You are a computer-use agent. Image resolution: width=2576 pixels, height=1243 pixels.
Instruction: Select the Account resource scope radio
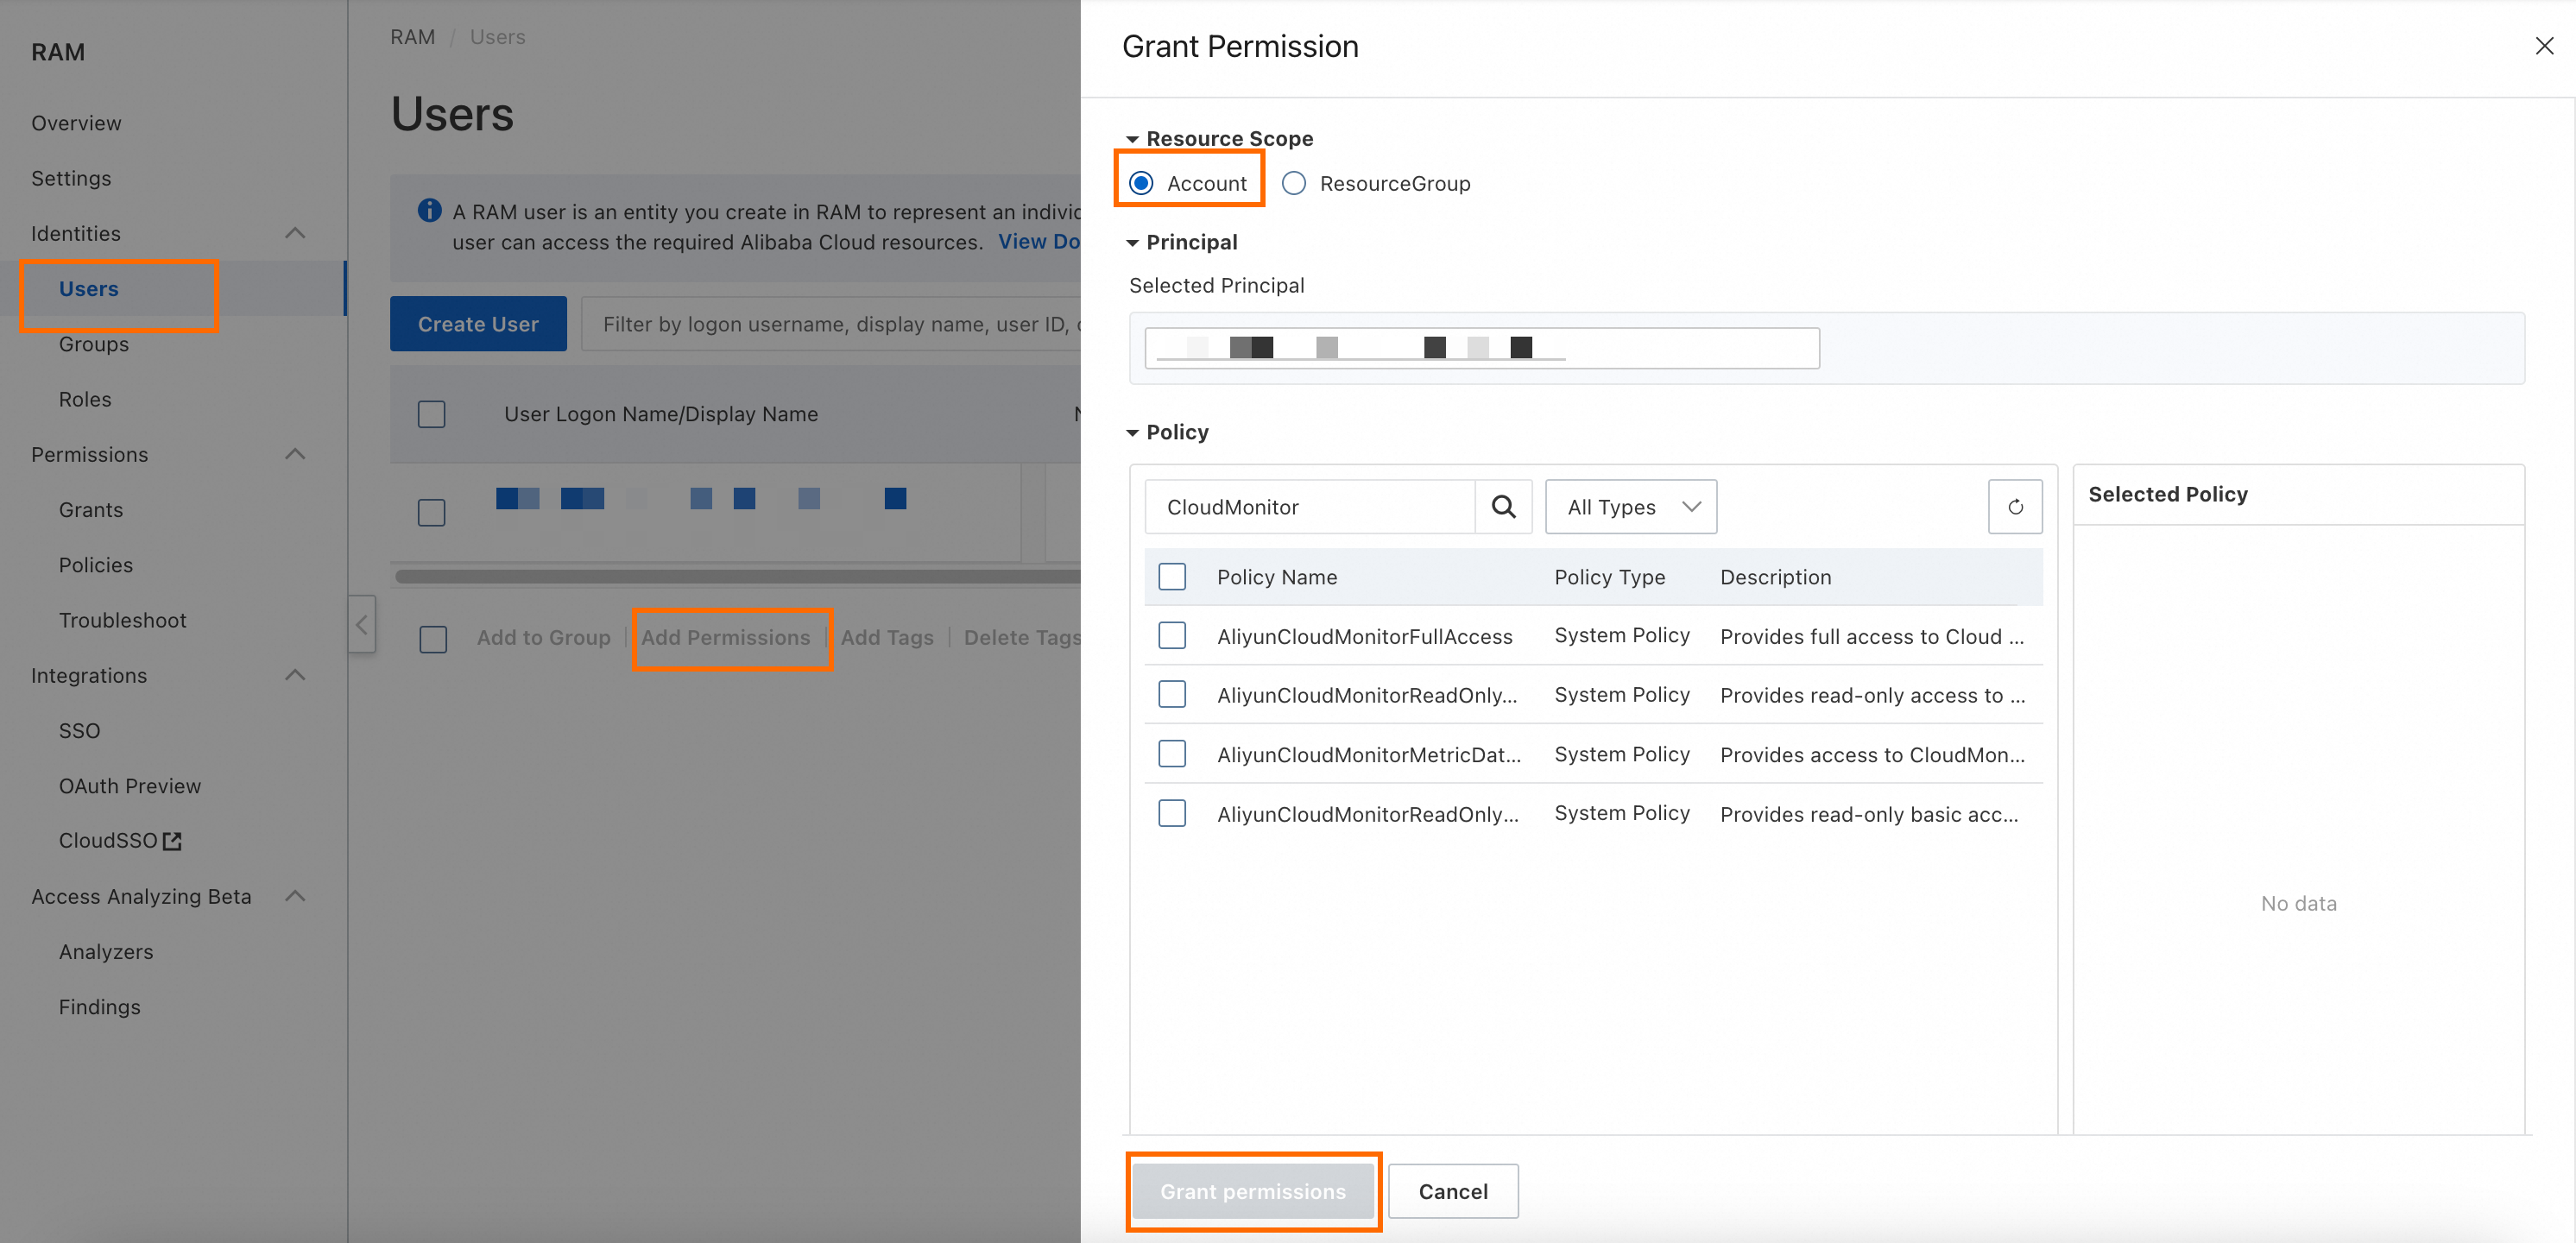(1141, 183)
